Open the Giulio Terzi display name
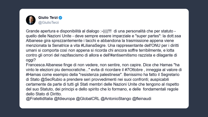The width and height of the screenshot is (208, 117). [48, 18]
